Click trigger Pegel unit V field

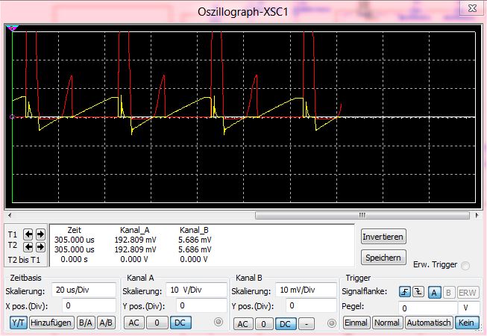pyautogui.click(x=468, y=308)
